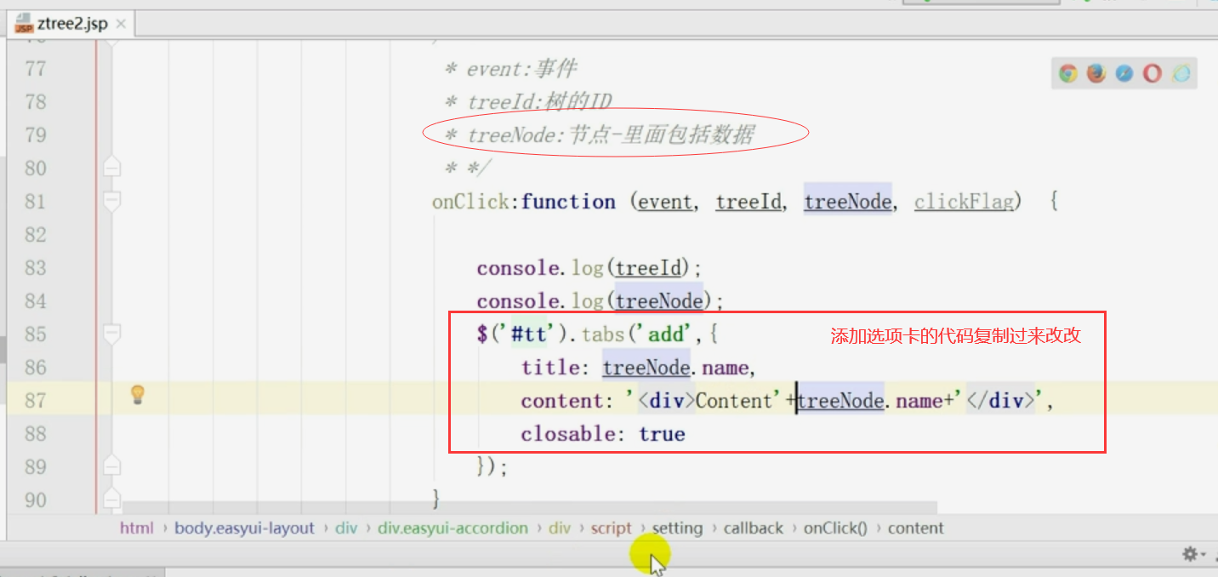Toggle fold marker at line 89
The image size is (1218, 577).
pyautogui.click(x=111, y=466)
